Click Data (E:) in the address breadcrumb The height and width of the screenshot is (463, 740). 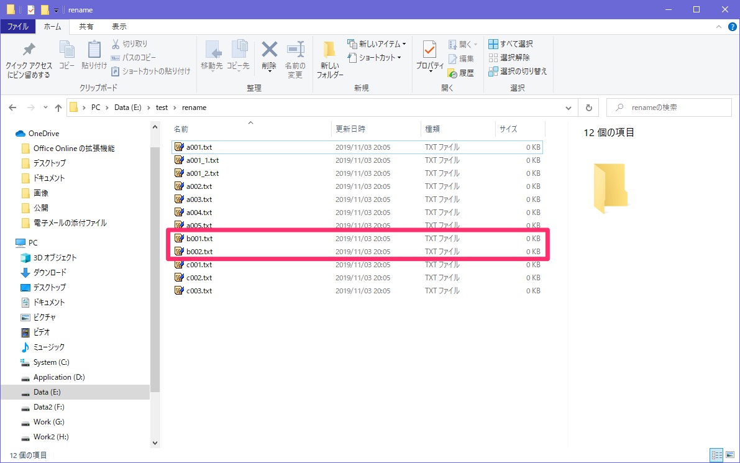tap(128, 108)
